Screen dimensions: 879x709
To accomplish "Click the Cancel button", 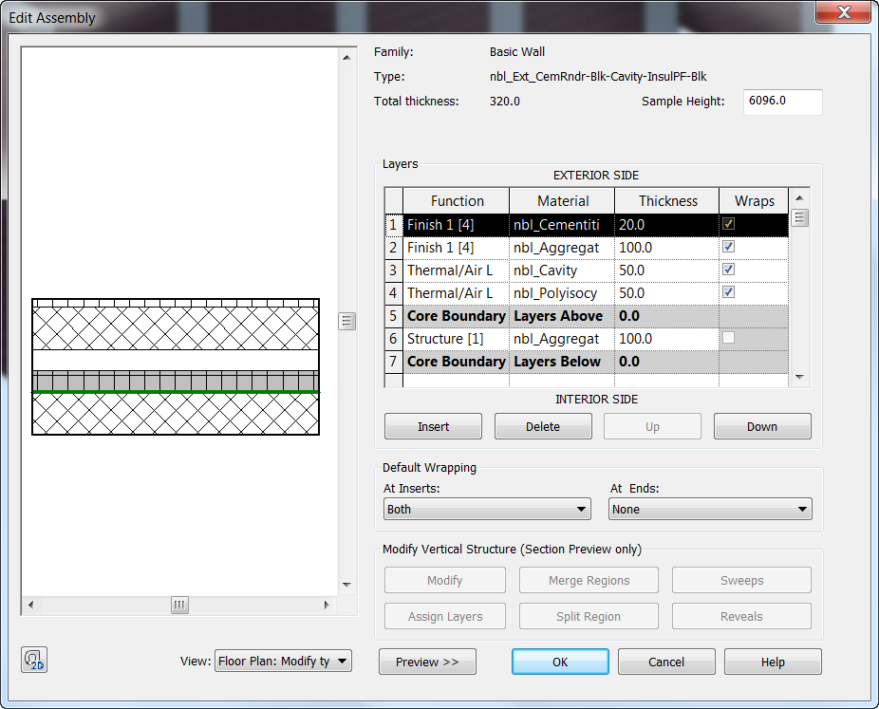I will pyautogui.click(x=666, y=662).
